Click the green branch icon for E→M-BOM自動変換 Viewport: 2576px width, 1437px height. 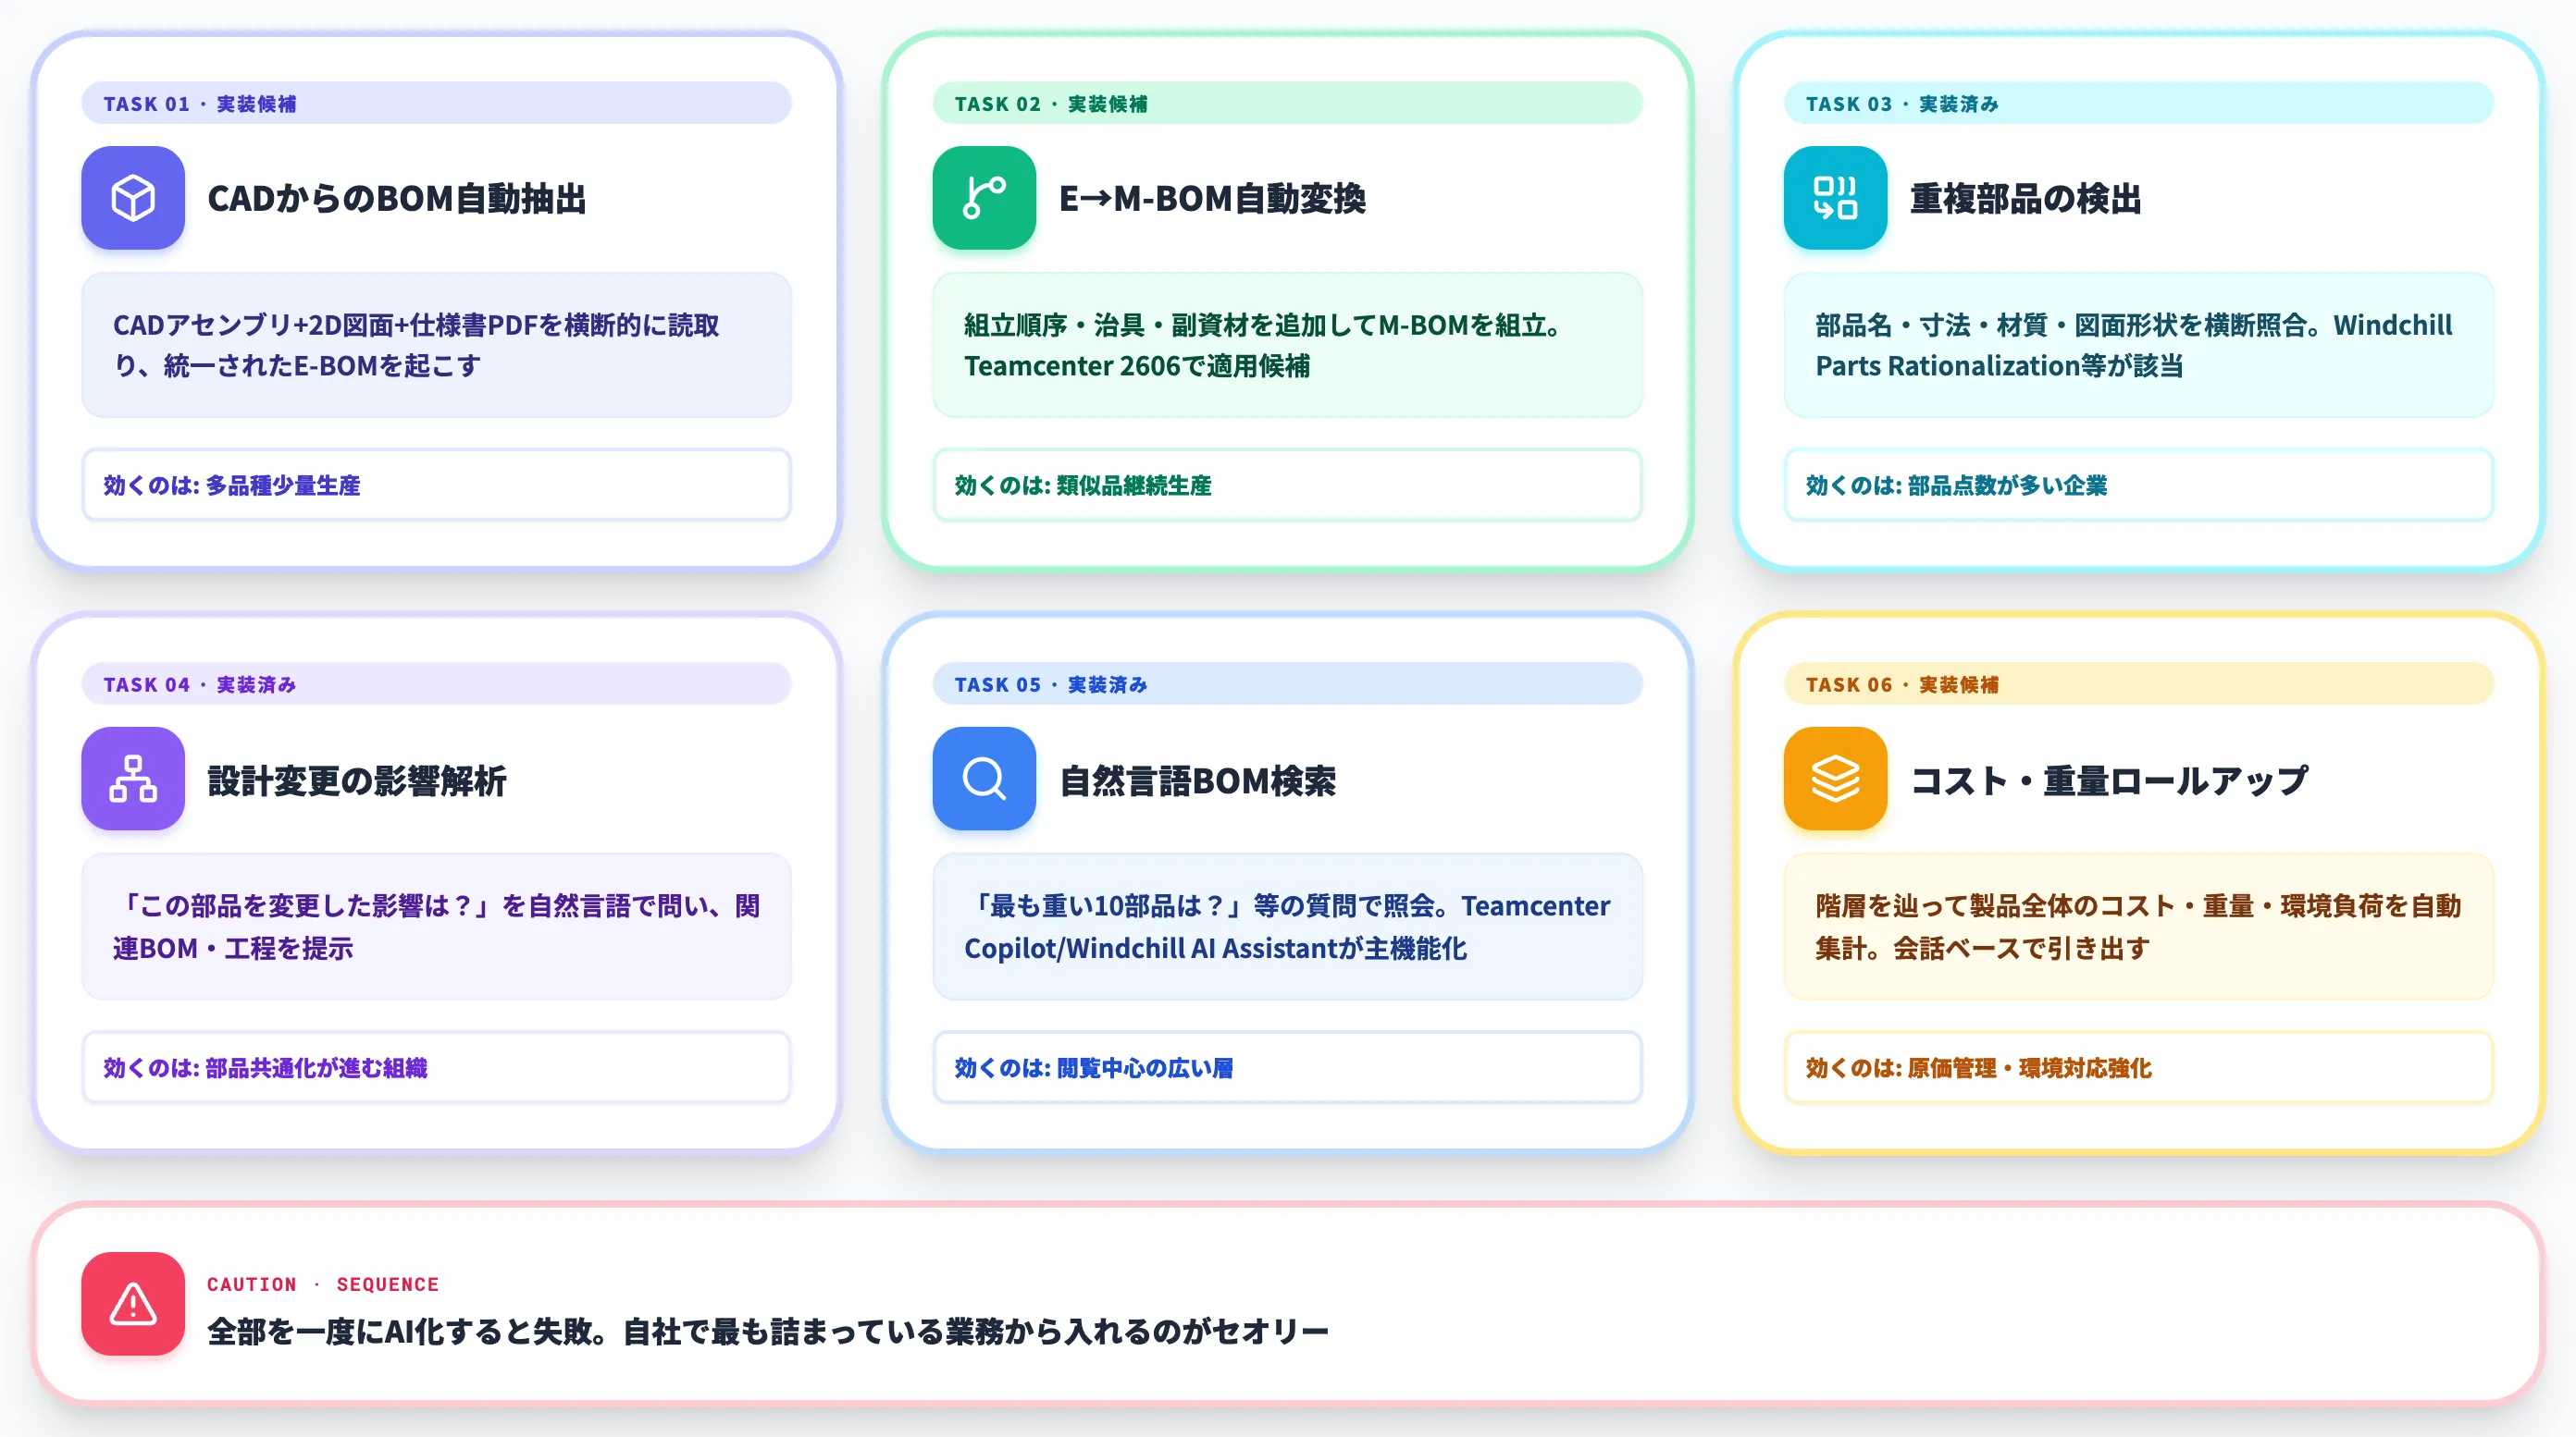click(984, 198)
